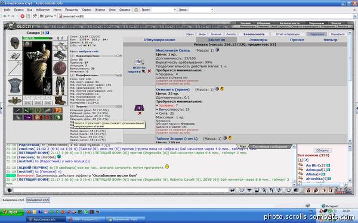Open the Зверь dropdown list

point(212,10)
